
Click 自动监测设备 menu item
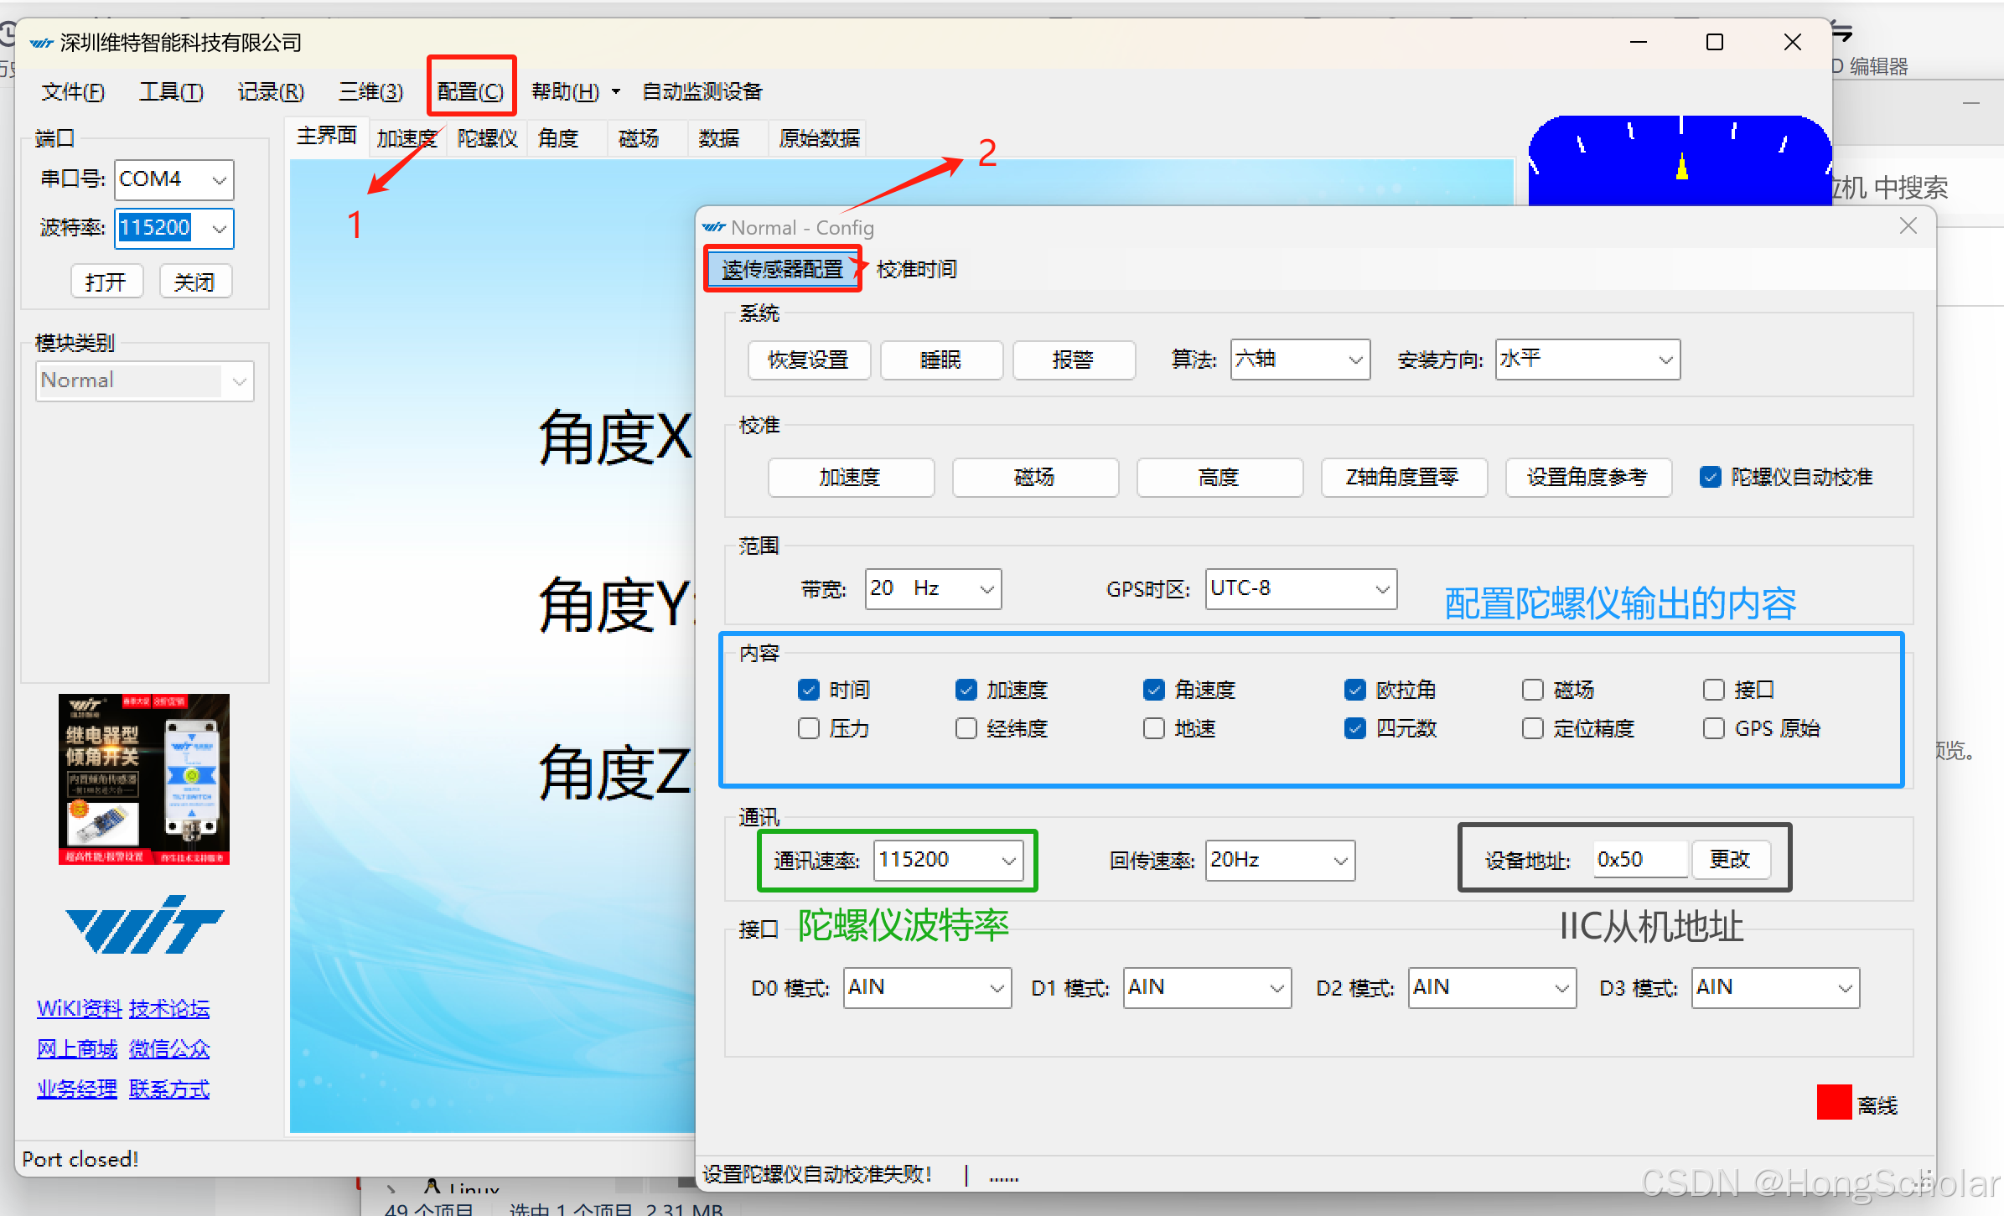coord(702,91)
